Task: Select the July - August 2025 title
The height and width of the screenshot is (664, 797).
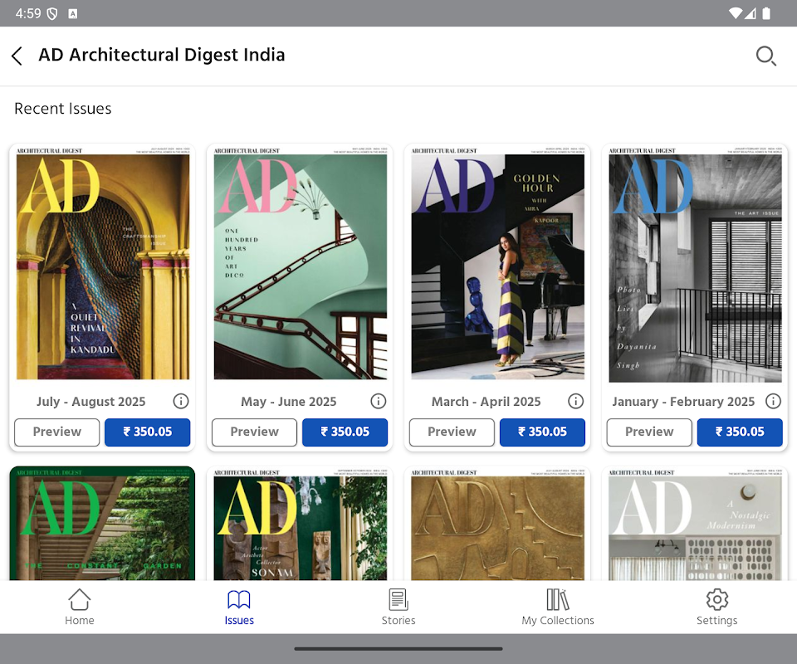Action: coord(91,402)
